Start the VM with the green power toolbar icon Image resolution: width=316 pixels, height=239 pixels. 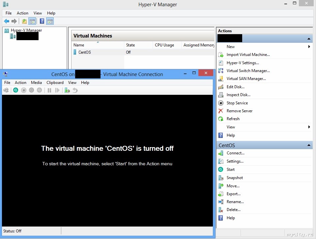coord(15,90)
